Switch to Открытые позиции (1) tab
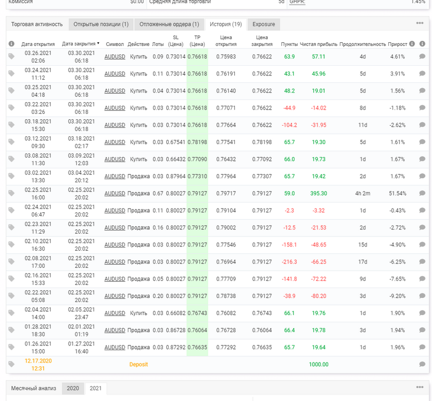Screen dimensions: 432x401 pyautogui.click(x=101, y=24)
